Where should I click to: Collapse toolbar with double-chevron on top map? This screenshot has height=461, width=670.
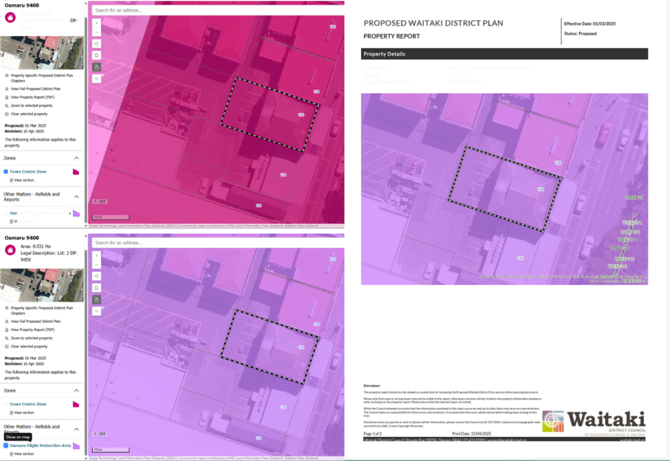point(96,78)
